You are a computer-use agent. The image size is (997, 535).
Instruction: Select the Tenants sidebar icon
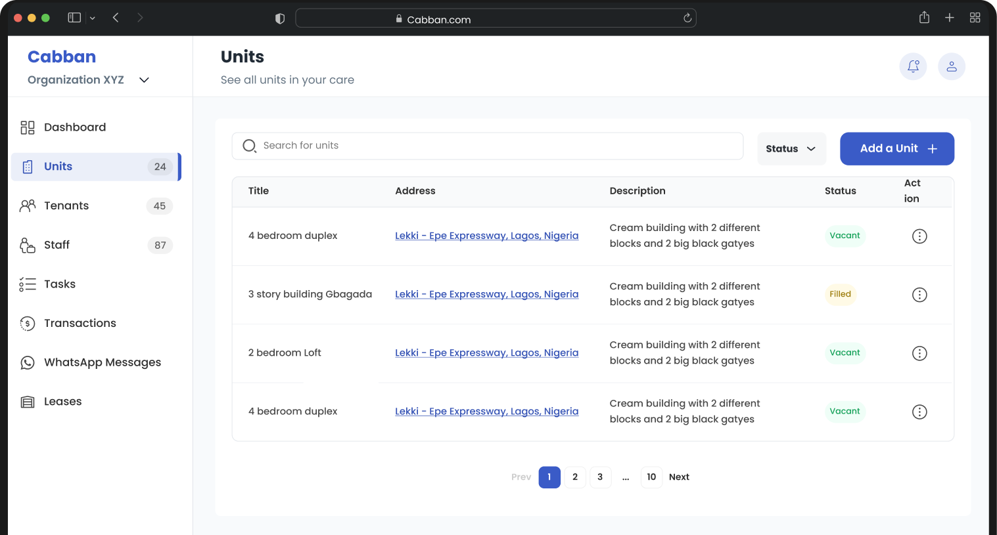28,205
